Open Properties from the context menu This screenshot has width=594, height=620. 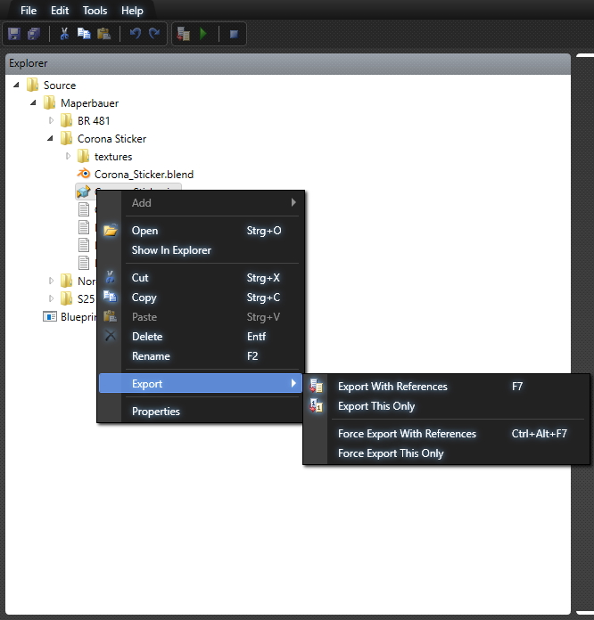[x=201, y=412]
